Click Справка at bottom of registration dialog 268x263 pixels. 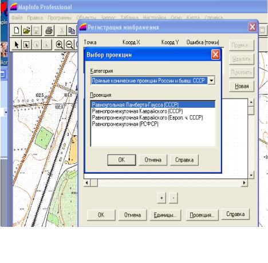(235, 214)
